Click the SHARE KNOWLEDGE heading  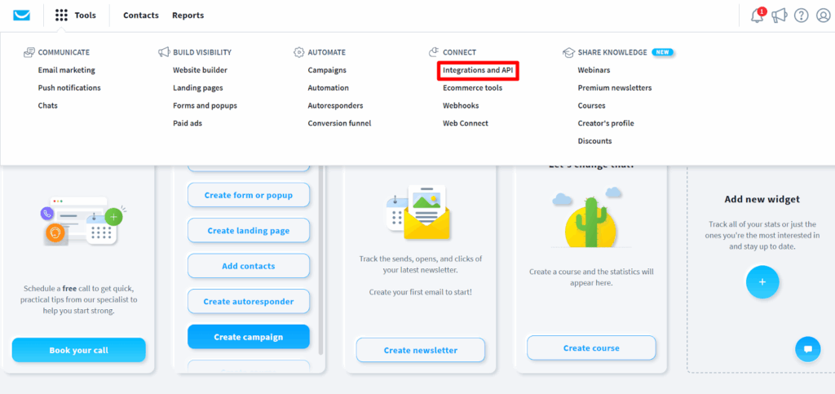coord(612,52)
